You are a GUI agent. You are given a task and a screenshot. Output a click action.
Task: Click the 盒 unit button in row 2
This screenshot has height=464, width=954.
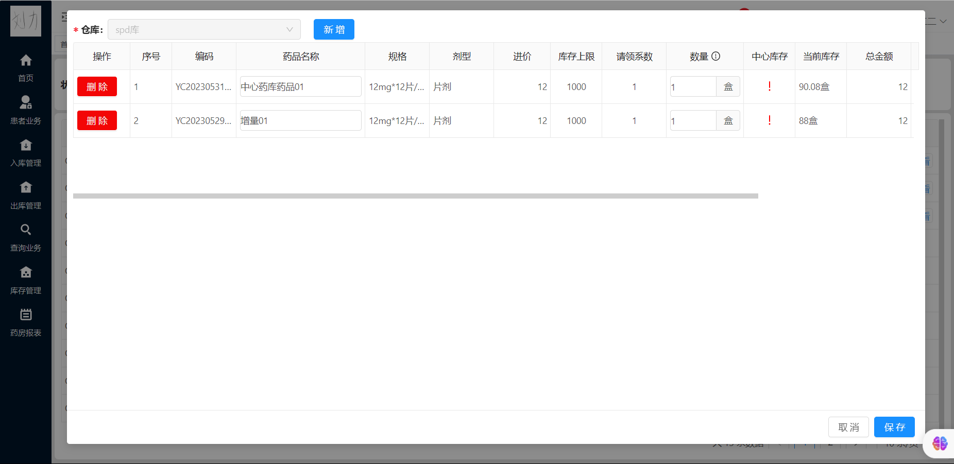point(728,120)
